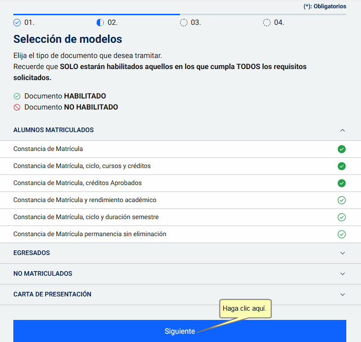
Task: Expand the NO MATRICULADOS section
Action: (x=342, y=274)
